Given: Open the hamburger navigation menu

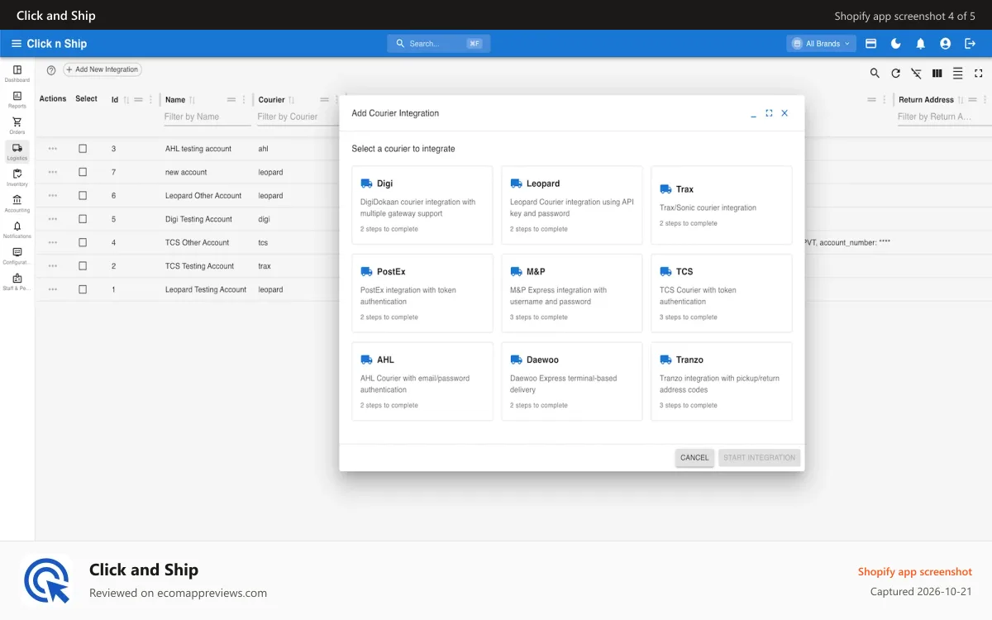Looking at the screenshot, I should pos(16,44).
